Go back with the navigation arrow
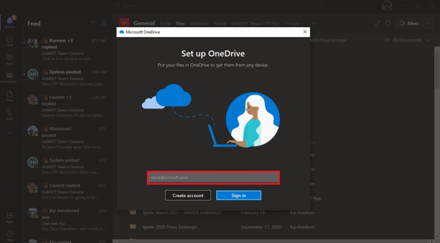Screen dimensions: 440x243 [x=5, y=6]
